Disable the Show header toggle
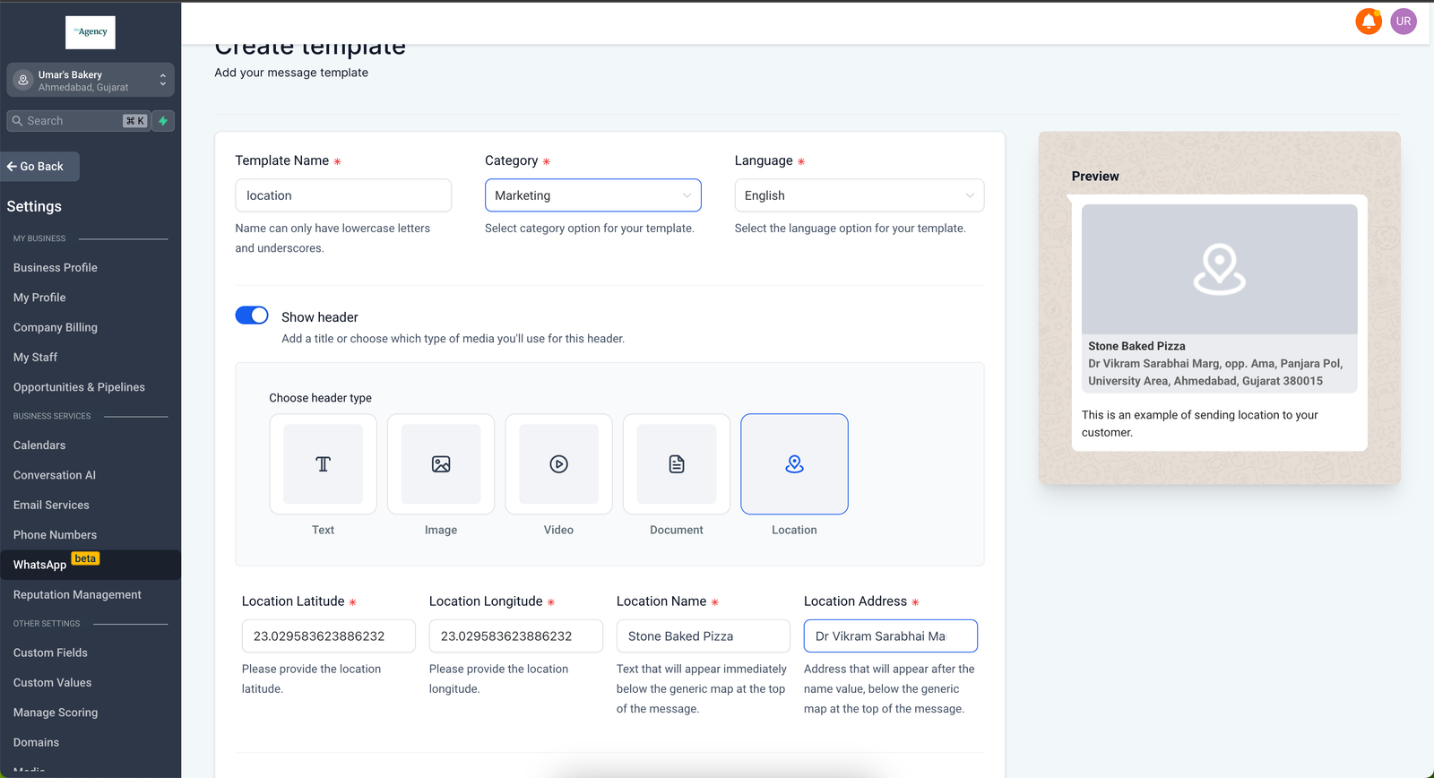1434x778 pixels. (x=252, y=316)
